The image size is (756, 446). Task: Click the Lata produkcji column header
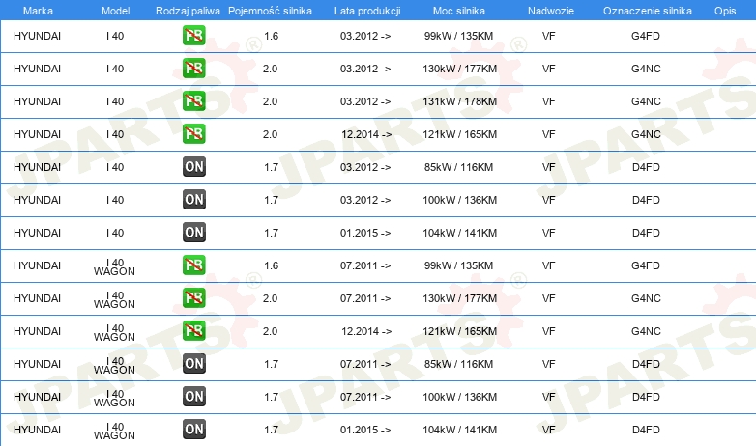367,11
